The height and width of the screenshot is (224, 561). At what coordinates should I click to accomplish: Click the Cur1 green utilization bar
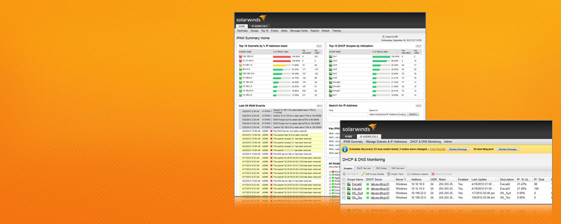381,57
